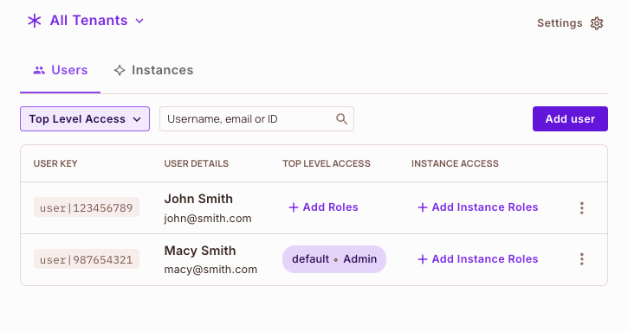
Task: Click the INSTANCE ACCESS column header
Action: [455, 163]
